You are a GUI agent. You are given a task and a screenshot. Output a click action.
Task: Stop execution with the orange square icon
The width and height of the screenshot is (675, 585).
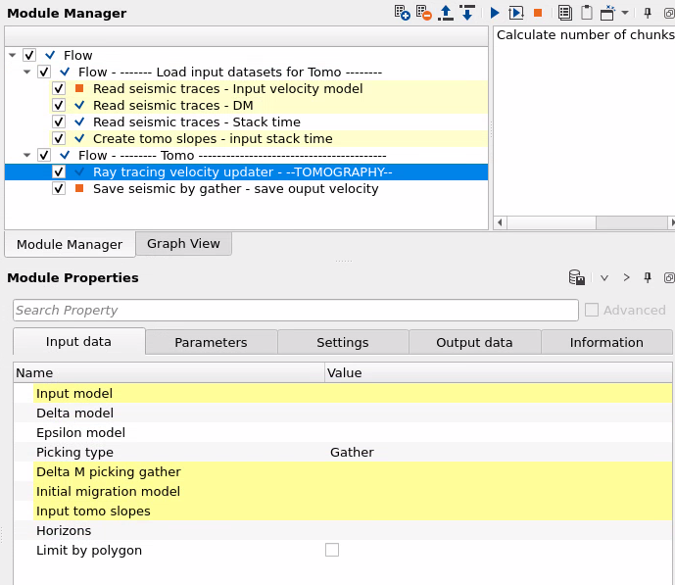tap(538, 13)
